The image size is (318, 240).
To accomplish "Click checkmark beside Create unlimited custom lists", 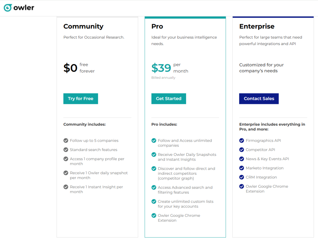I will coord(154,201).
